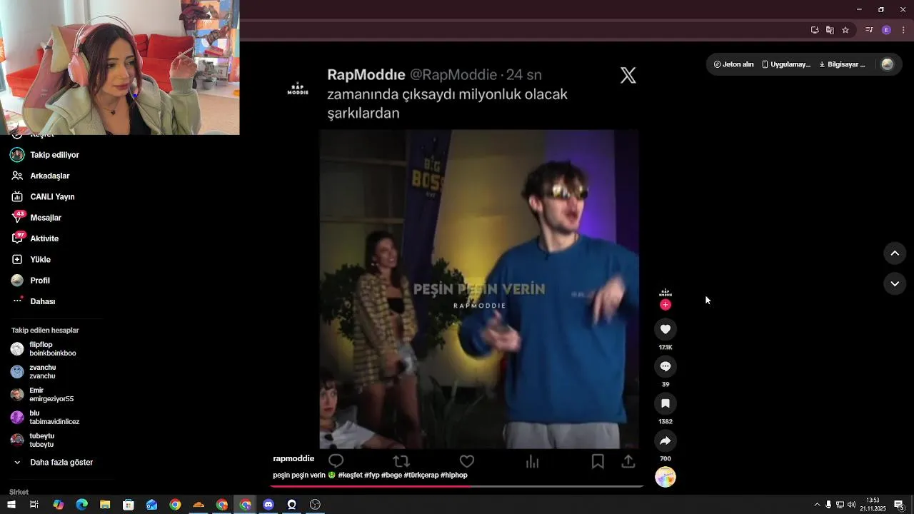Image resolution: width=914 pixels, height=514 pixels.
Task: Click the #bege hashtag
Action: click(x=391, y=475)
